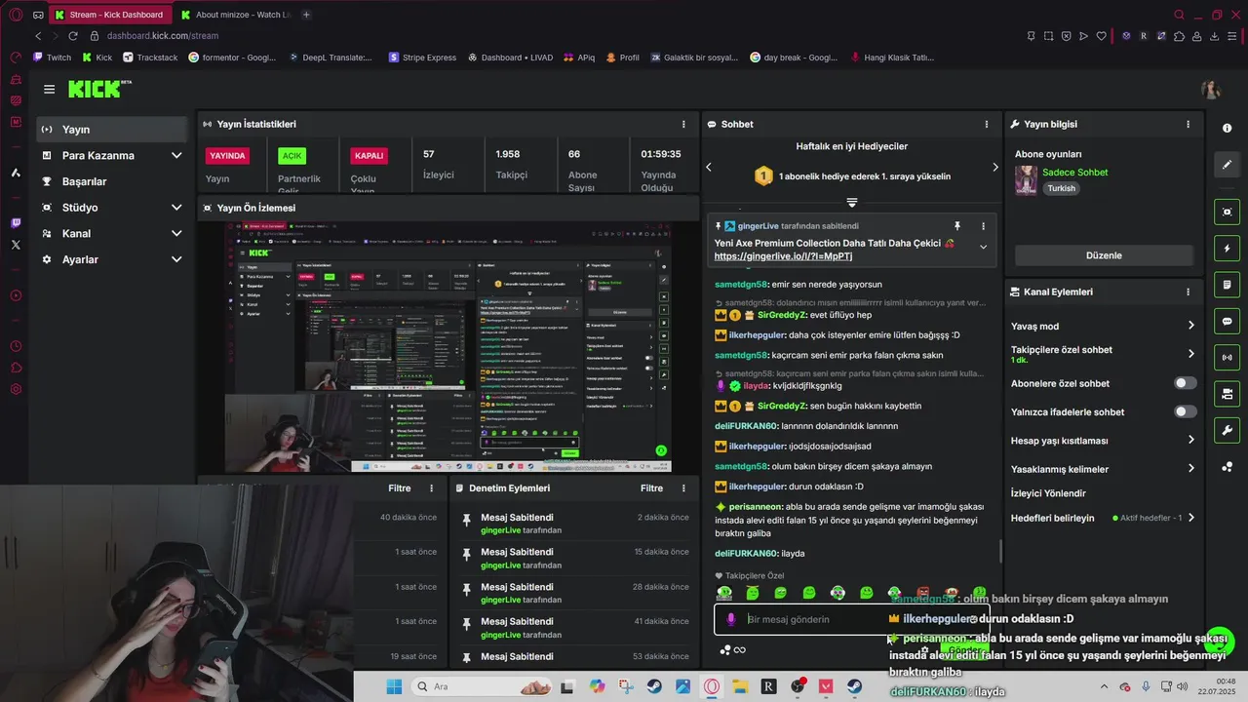1248x702 pixels.
Task: Select Başarılar in sidebar
Action: click(x=112, y=181)
